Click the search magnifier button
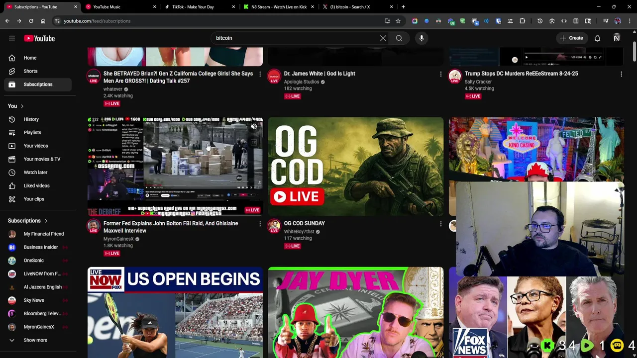Screen dimensions: 637x358 pyautogui.click(x=399, y=38)
